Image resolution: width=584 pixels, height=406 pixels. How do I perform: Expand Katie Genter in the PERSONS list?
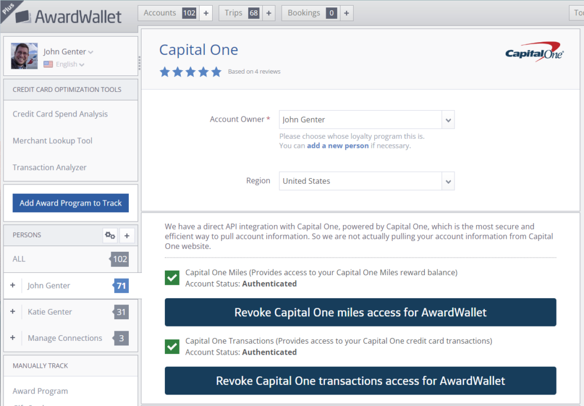tap(13, 311)
